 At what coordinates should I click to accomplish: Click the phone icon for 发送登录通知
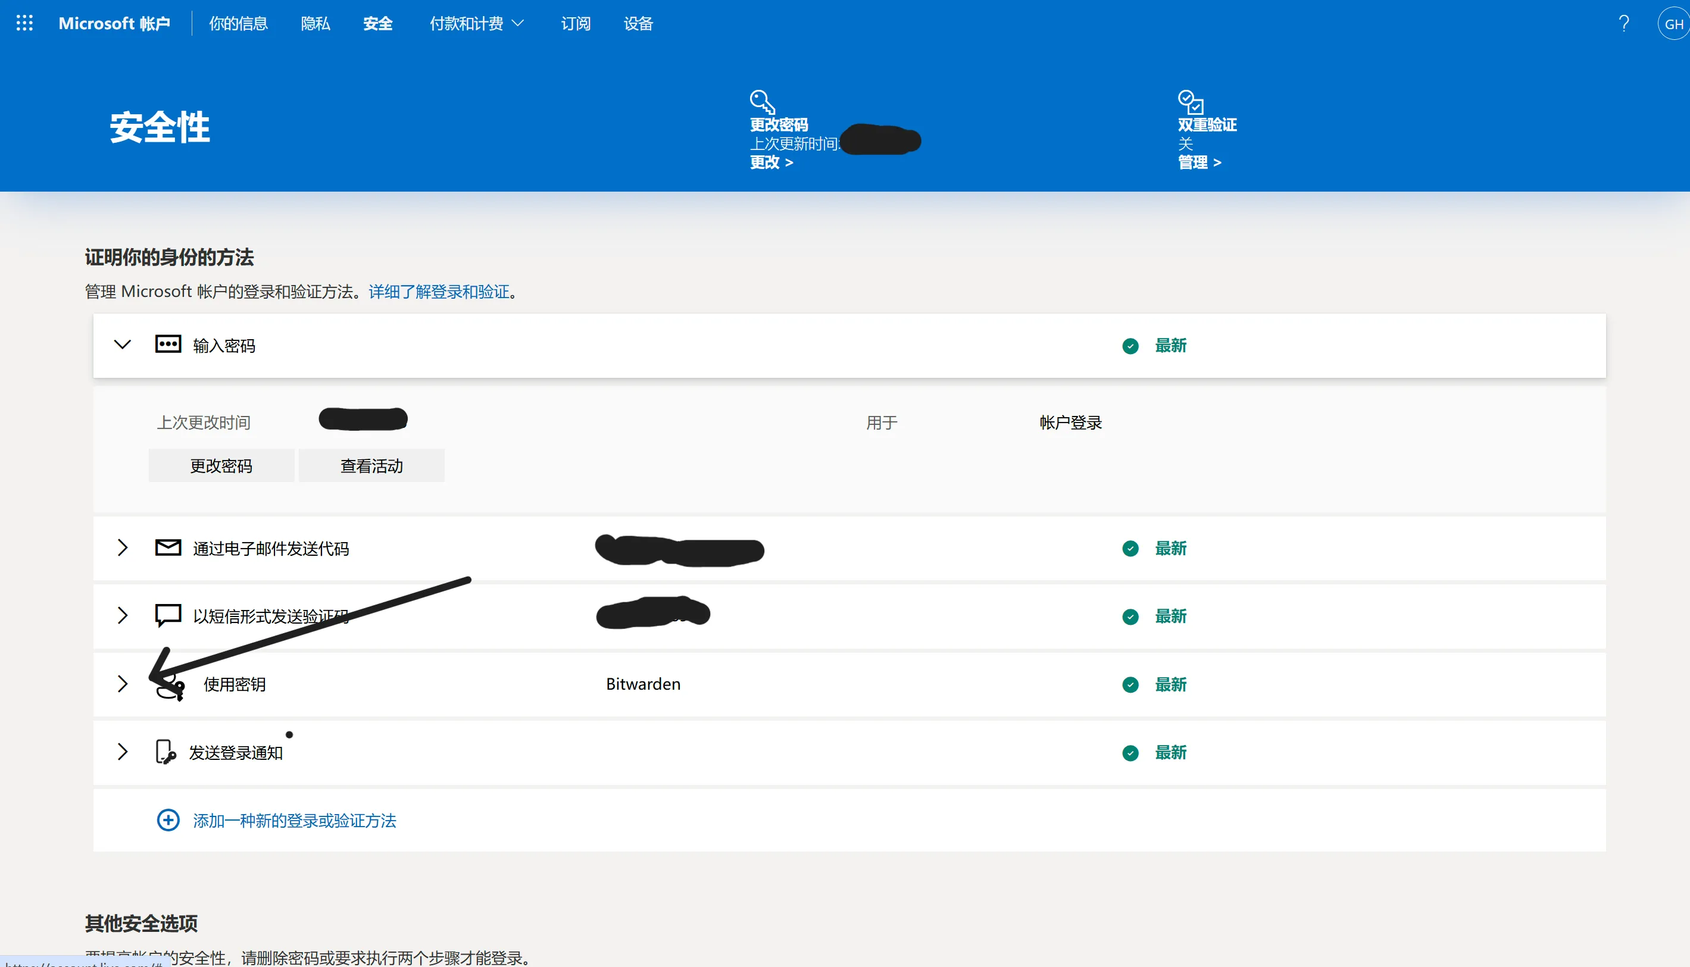click(165, 752)
